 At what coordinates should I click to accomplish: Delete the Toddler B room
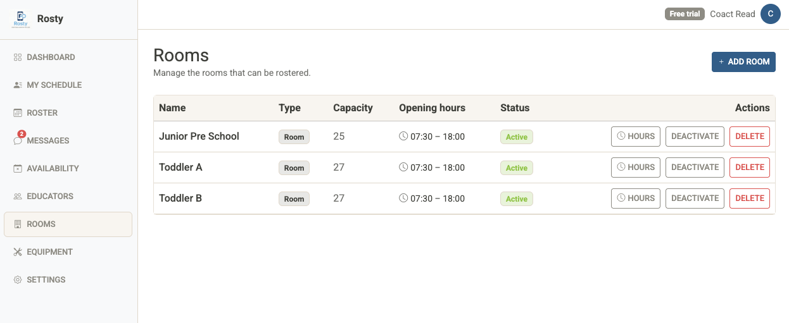749,198
